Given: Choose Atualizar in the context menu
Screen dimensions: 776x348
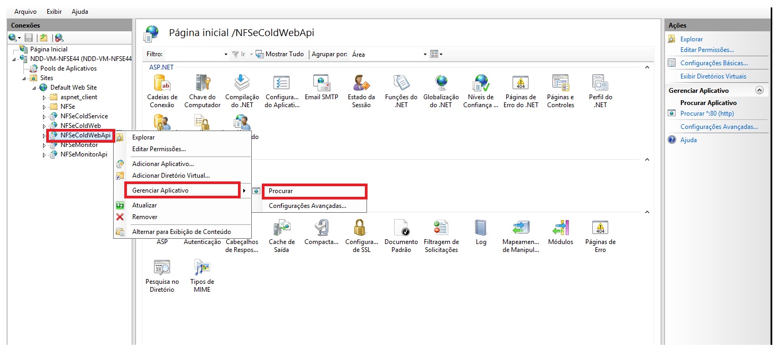Looking at the screenshot, I should click(182, 205).
